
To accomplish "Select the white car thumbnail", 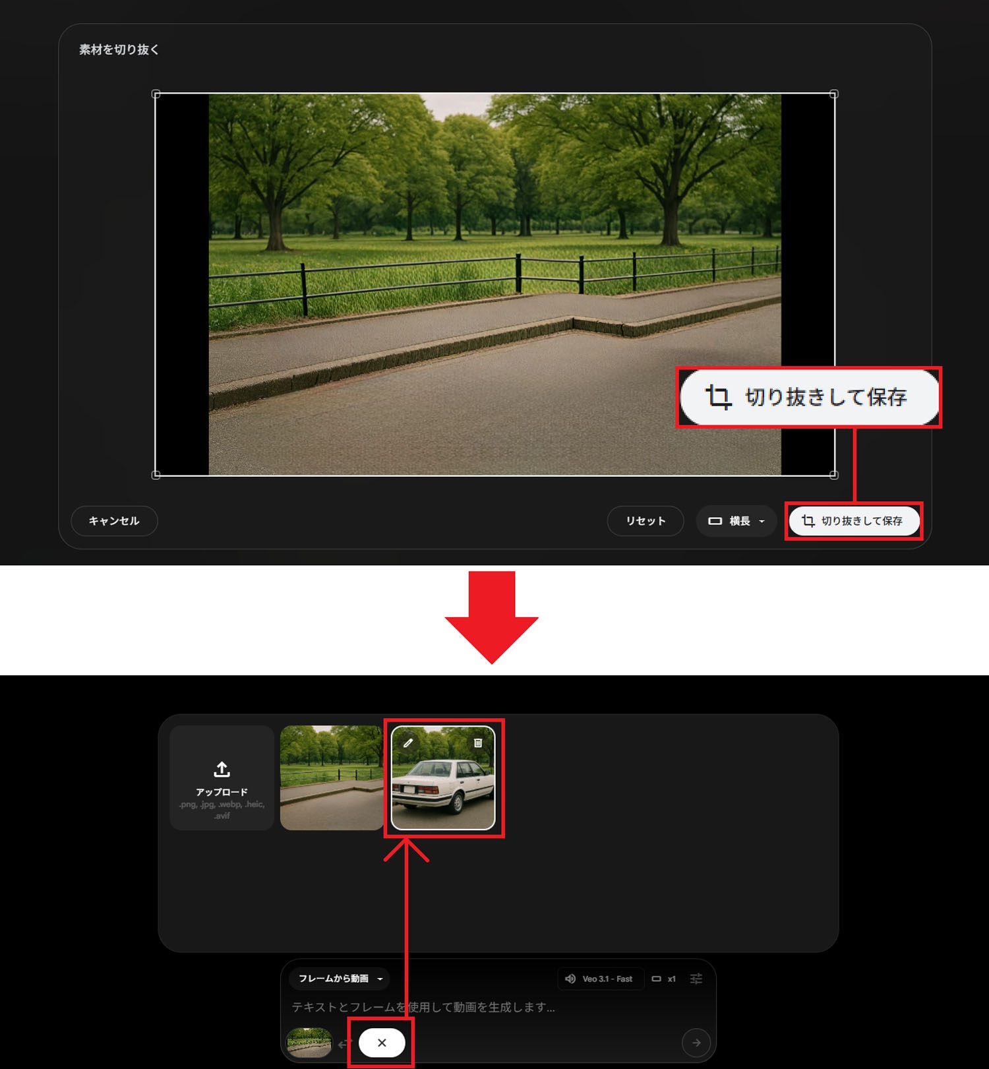I will tap(443, 778).
